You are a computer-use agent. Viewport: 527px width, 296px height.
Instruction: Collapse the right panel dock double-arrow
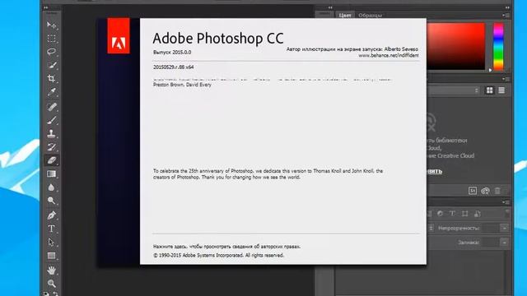507,7
